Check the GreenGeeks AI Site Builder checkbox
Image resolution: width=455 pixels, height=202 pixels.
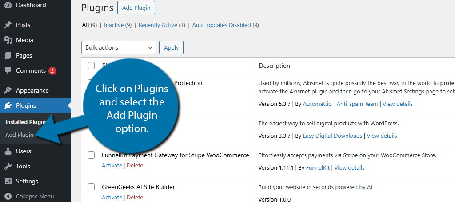point(91,187)
